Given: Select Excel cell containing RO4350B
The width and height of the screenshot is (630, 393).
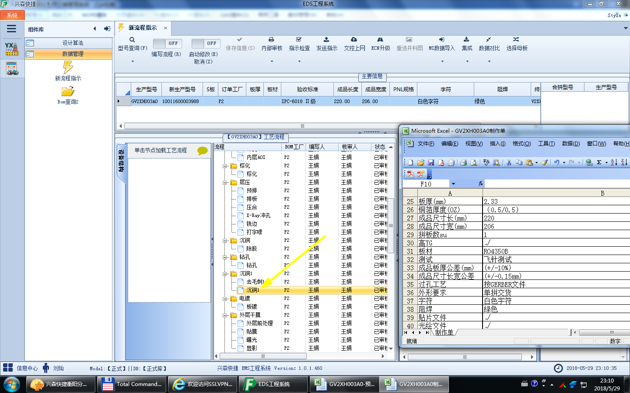Looking at the screenshot, I should [556, 252].
